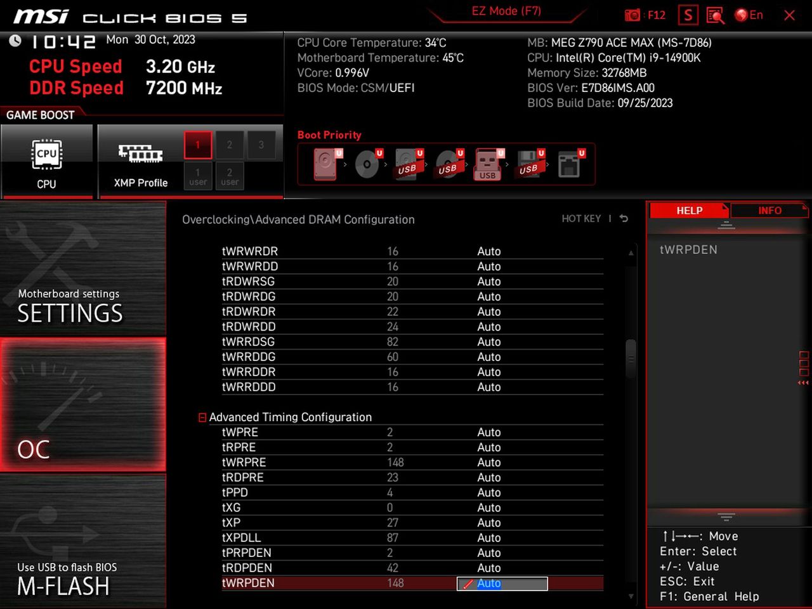This screenshot has width=812, height=609.
Task: Select the tRDWRDD timing row
Action: [x=412, y=327]
